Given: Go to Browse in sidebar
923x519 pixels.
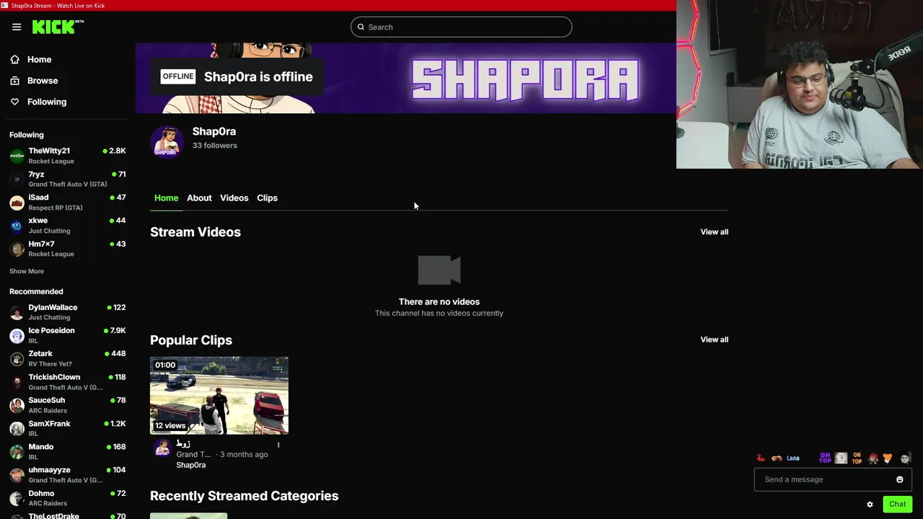Looking at the screenshot, I should [x=43, y=81].
